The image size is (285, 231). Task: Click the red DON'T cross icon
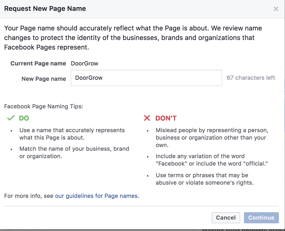(147, 118)
